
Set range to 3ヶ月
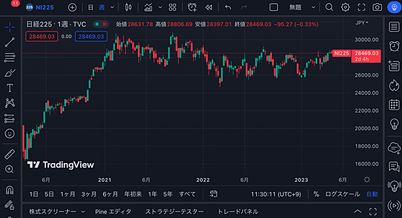(89, 194)
